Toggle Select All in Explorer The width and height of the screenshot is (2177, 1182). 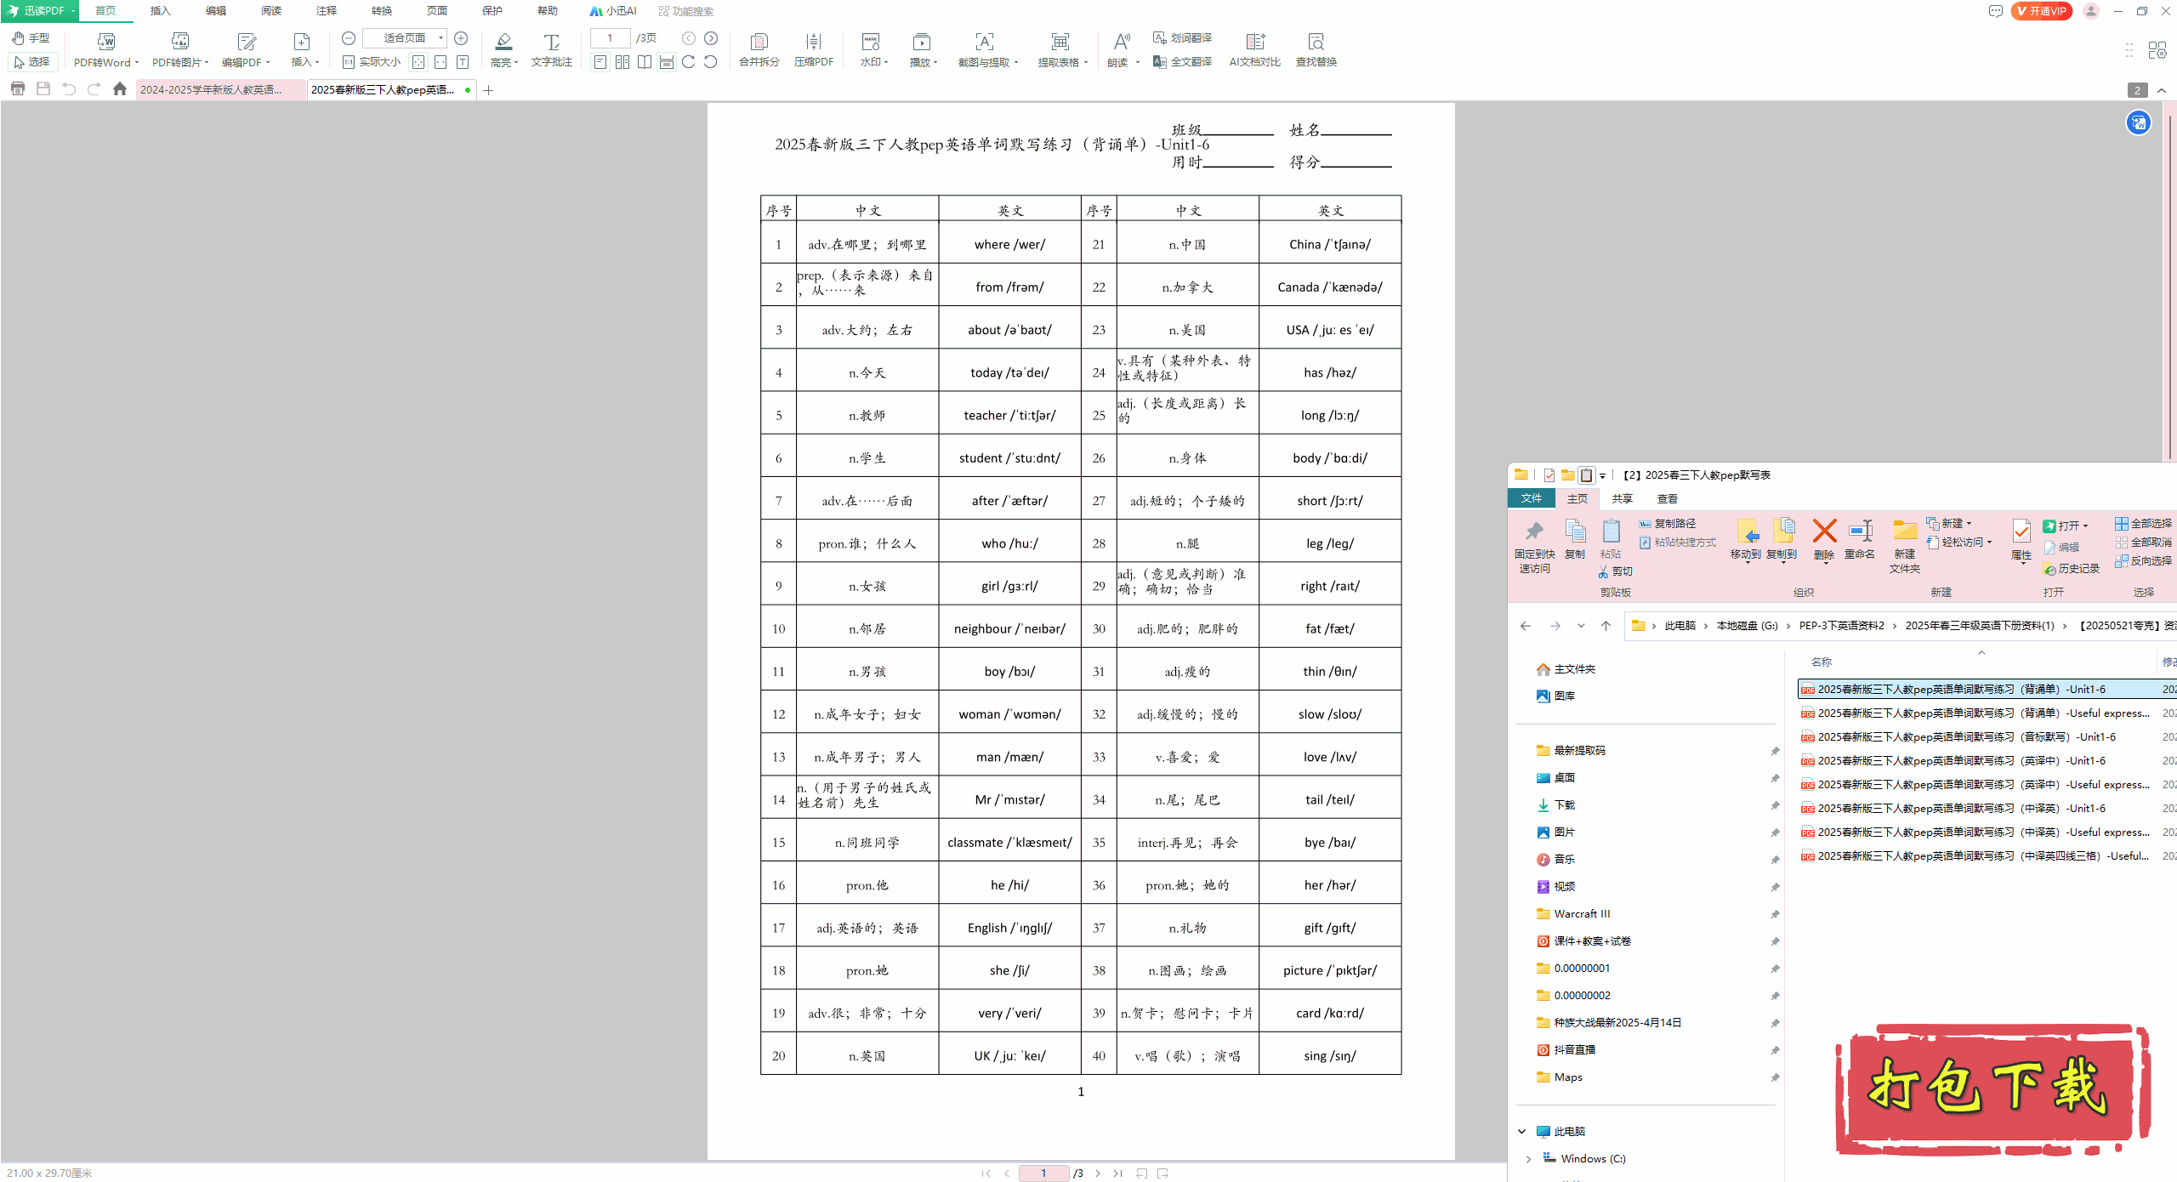[x=2143, y=524]
